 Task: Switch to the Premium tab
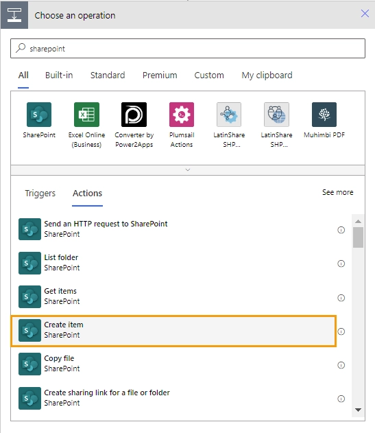coord(160,75)
